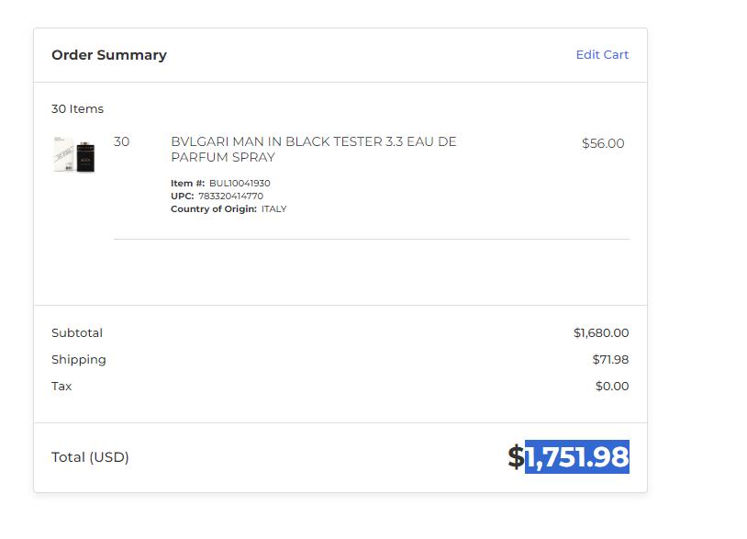The image size is (747, 539).
Task: Click the Tax label
Action: (61, 386)
